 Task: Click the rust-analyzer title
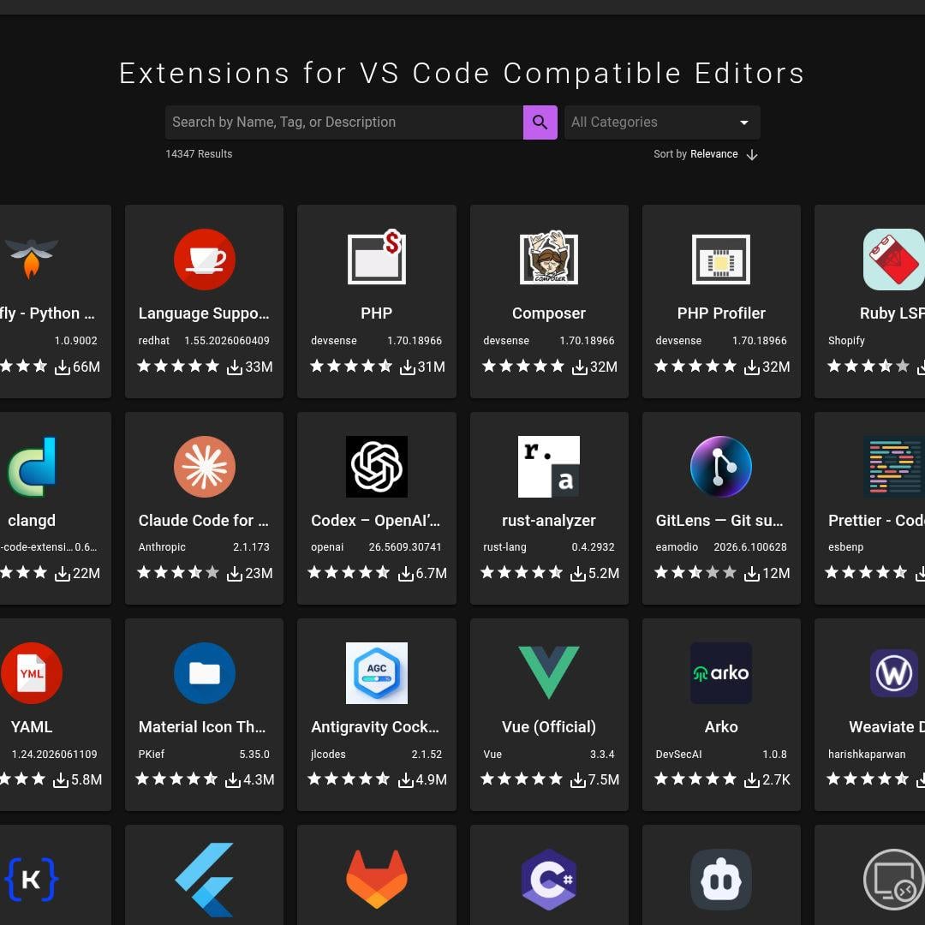[x=549, y=521]
